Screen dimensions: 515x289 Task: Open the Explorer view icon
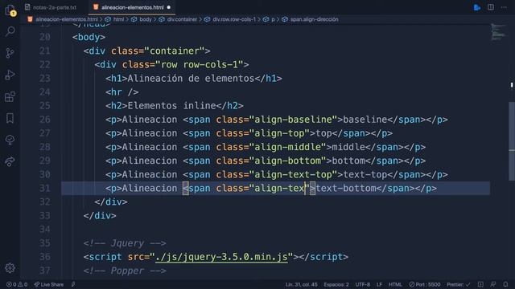[x=10, y=10]
